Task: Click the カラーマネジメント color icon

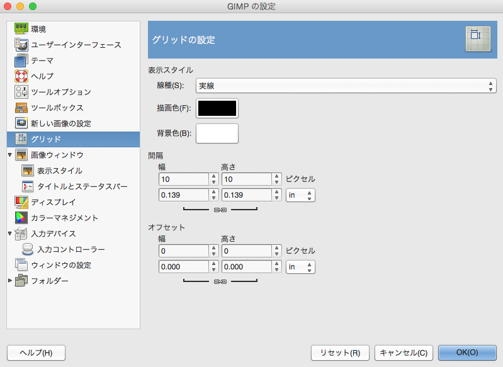Action: coord(21,218)
